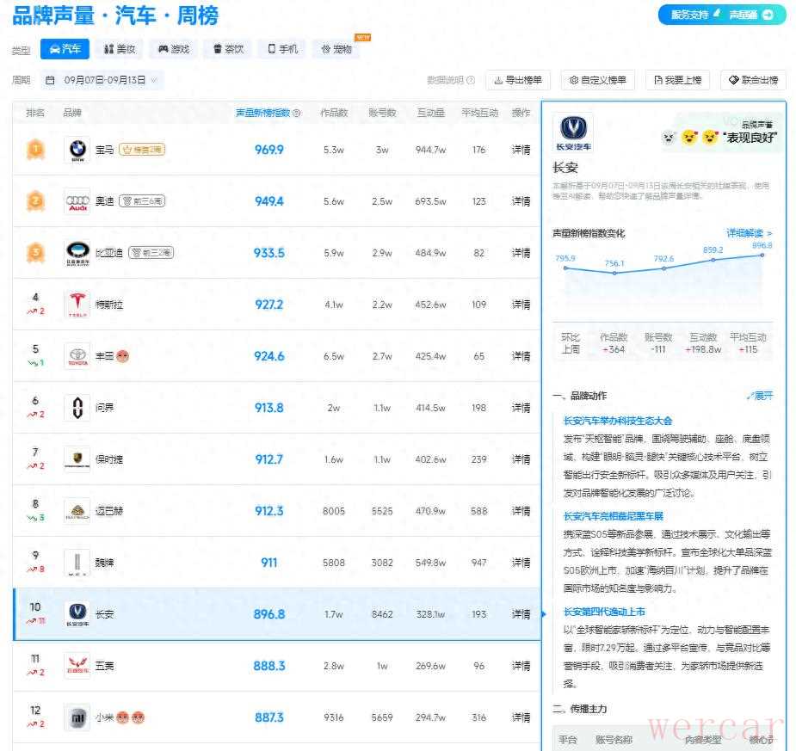Click the BMW (宝马) brand logo
Viewport: 796px width, 751px height.
77,150
